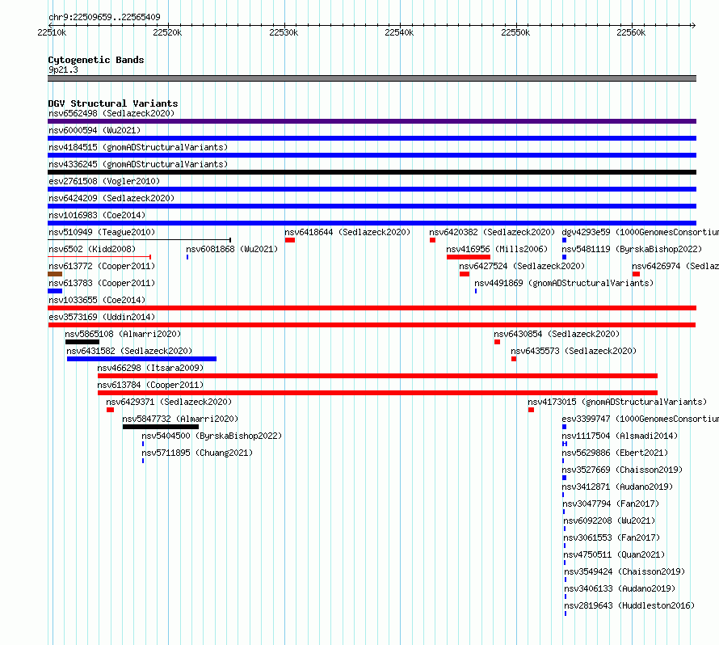
Task: Click DGV Structural Variants track title
Action: (113, 103)
